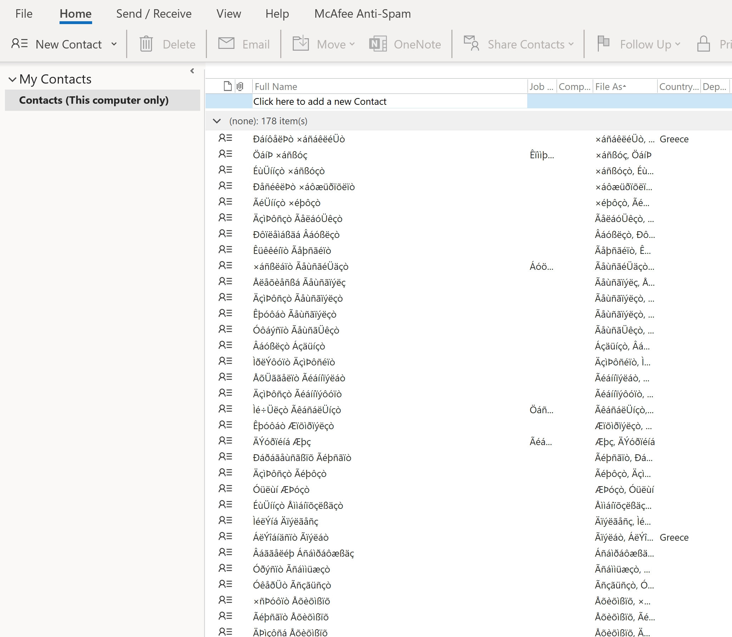The width and height of the screenshot is (732, 637).
Task: Open the File menu
Action: click(x=24, y=14)
